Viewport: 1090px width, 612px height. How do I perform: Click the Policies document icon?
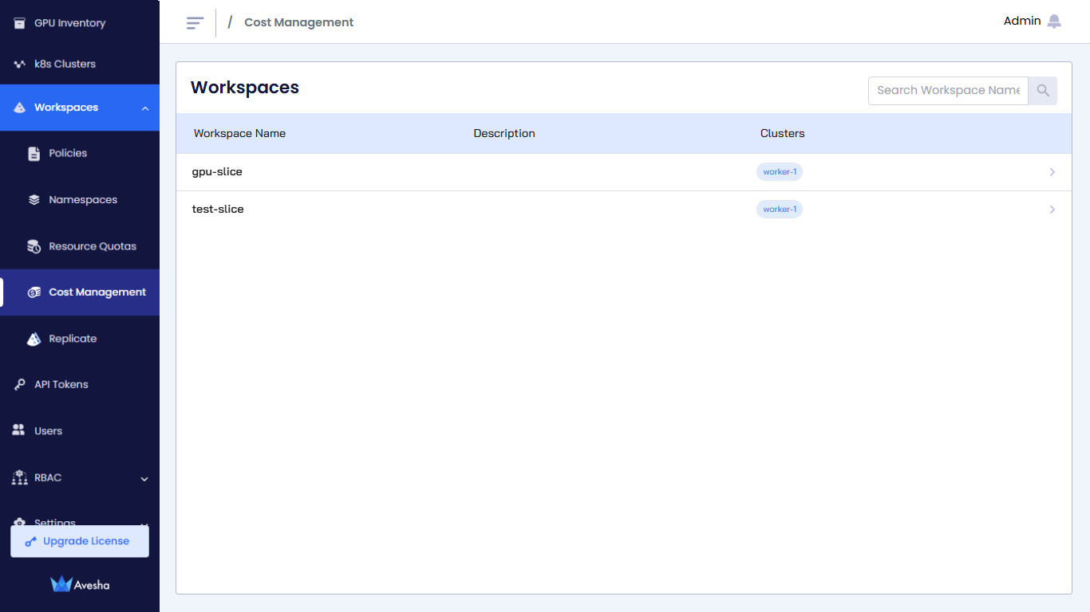coord(34,154)
